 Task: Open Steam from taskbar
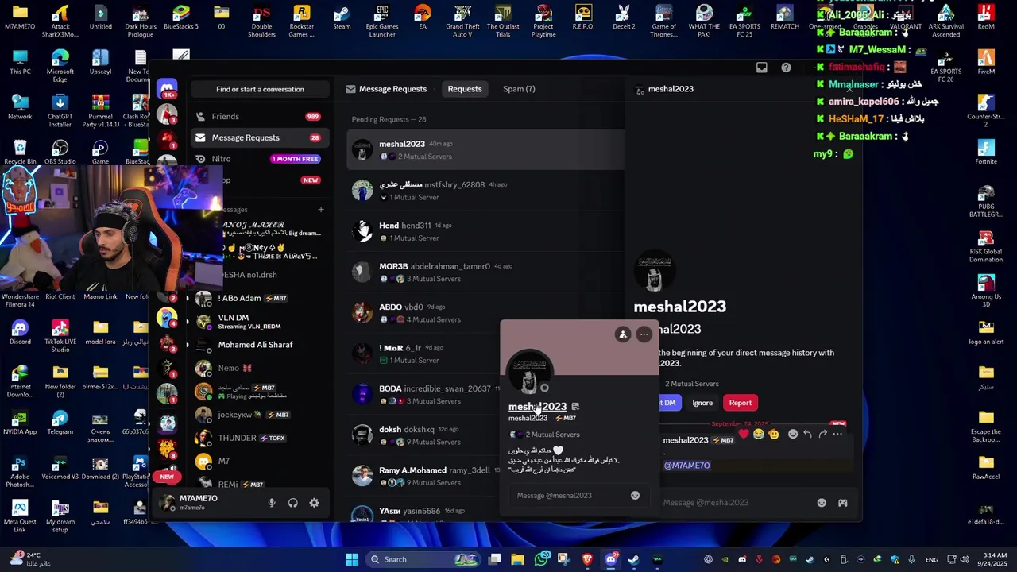coord(633,559)
